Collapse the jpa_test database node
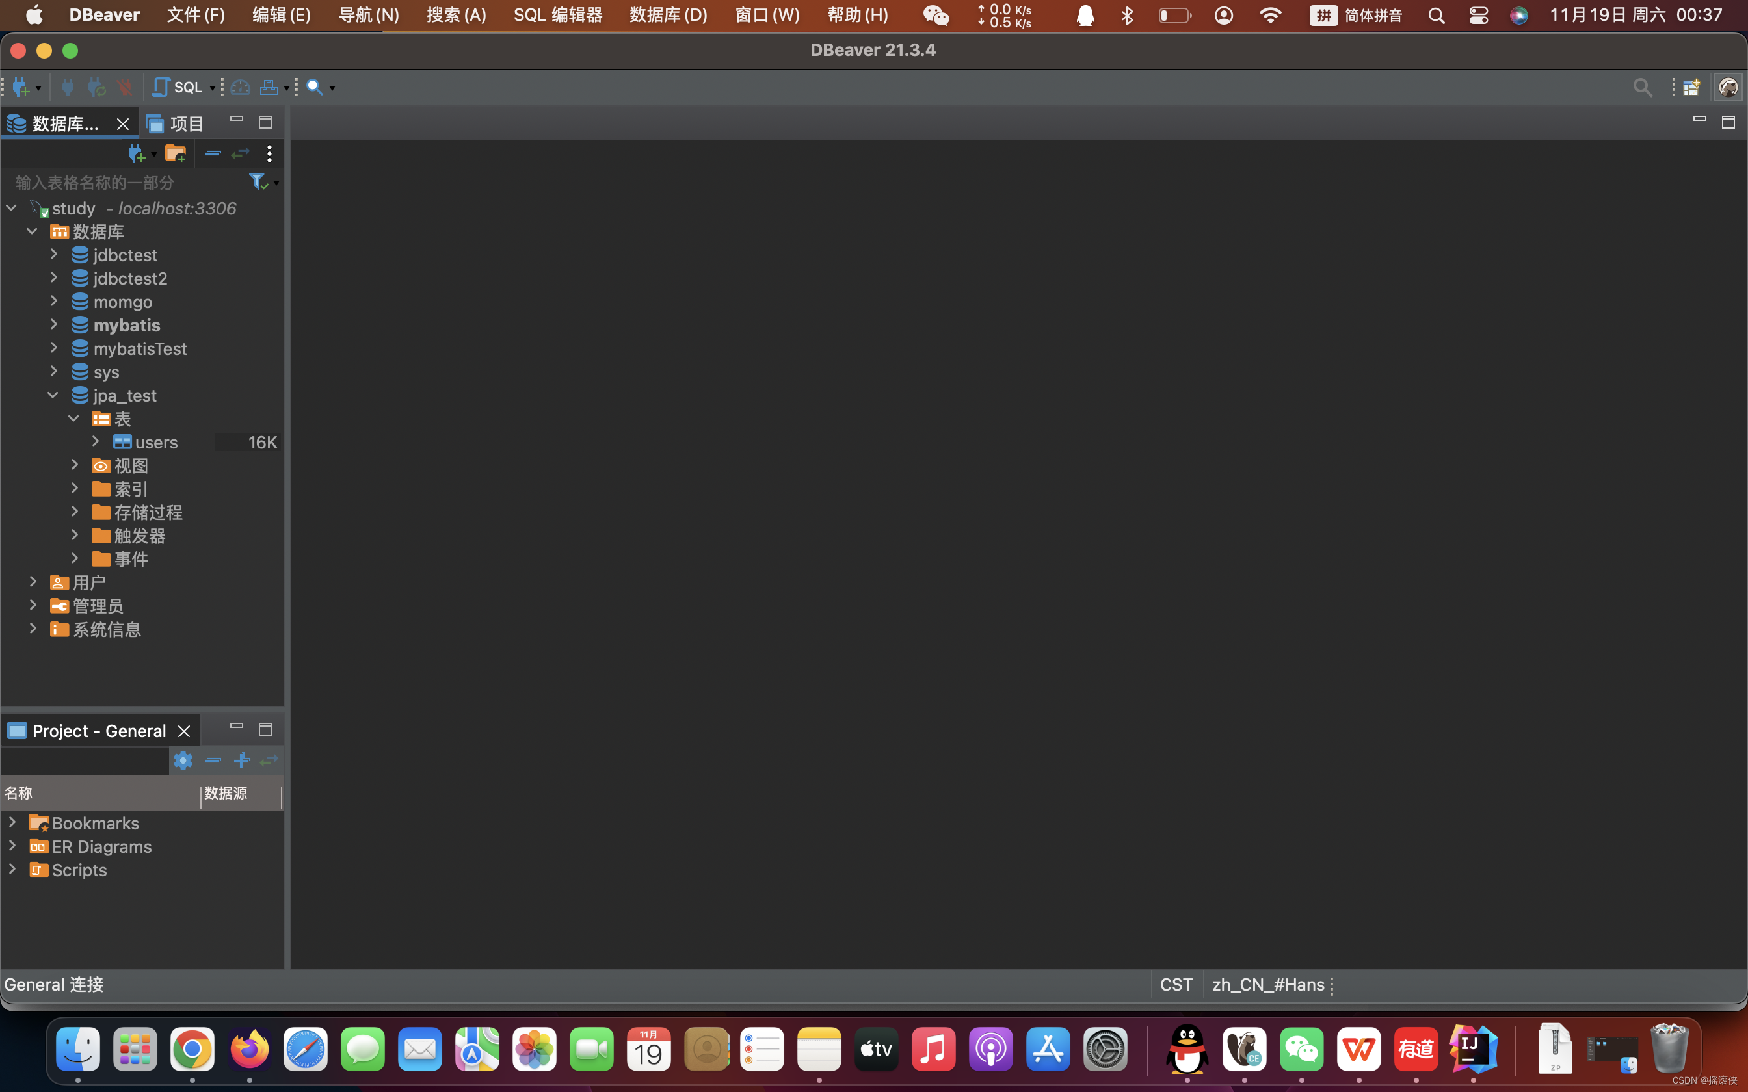This screenshot has width=1748, height=1092. coord(53,395)
